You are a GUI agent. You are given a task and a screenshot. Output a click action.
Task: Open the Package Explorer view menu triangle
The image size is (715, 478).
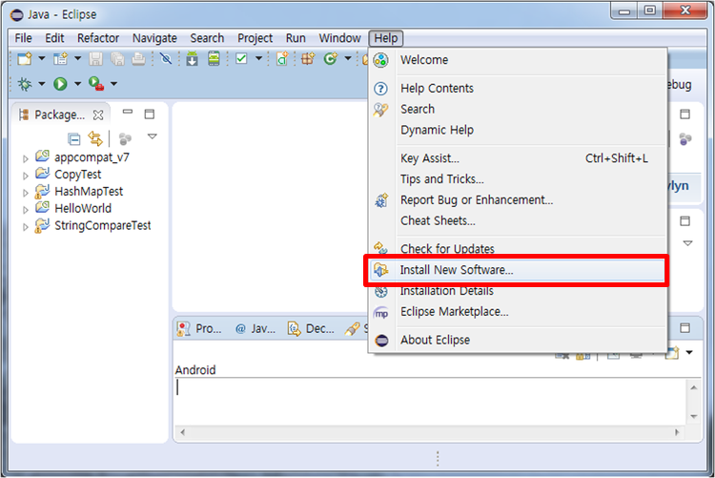[x=153, y=136]
